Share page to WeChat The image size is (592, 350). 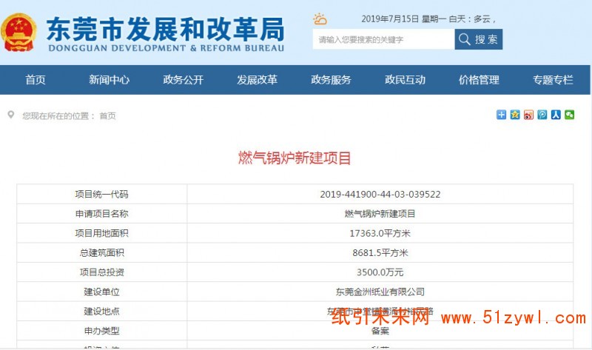(x=569, y=115)
